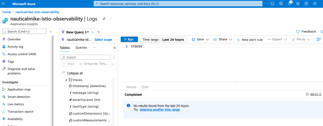Open the Time range Last 24 hours picker
The width and height of the screenshot is (323, 126).
coord(163,39)
